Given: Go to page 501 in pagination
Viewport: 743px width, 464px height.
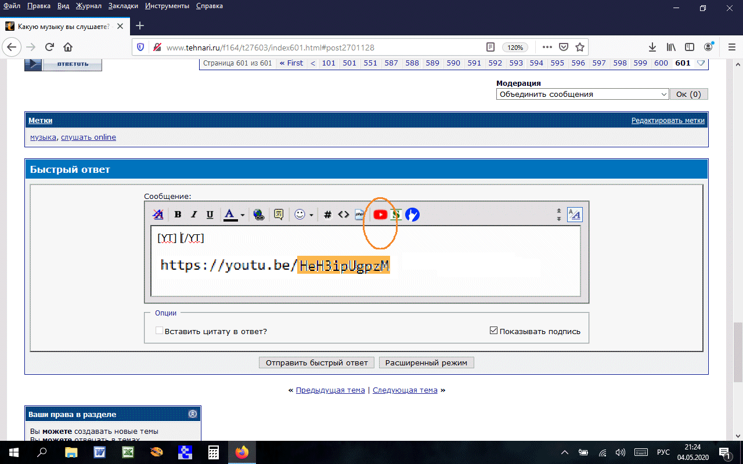Looking at the screenshot, I should coord(349,63).
